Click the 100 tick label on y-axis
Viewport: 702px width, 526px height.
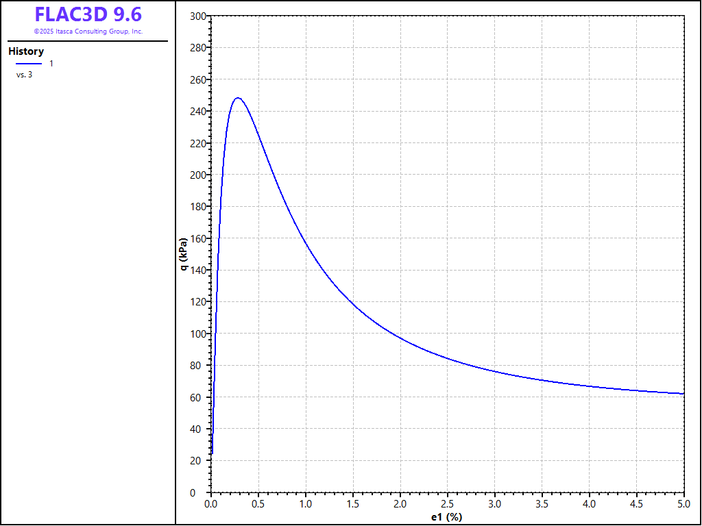pos(197,334)
